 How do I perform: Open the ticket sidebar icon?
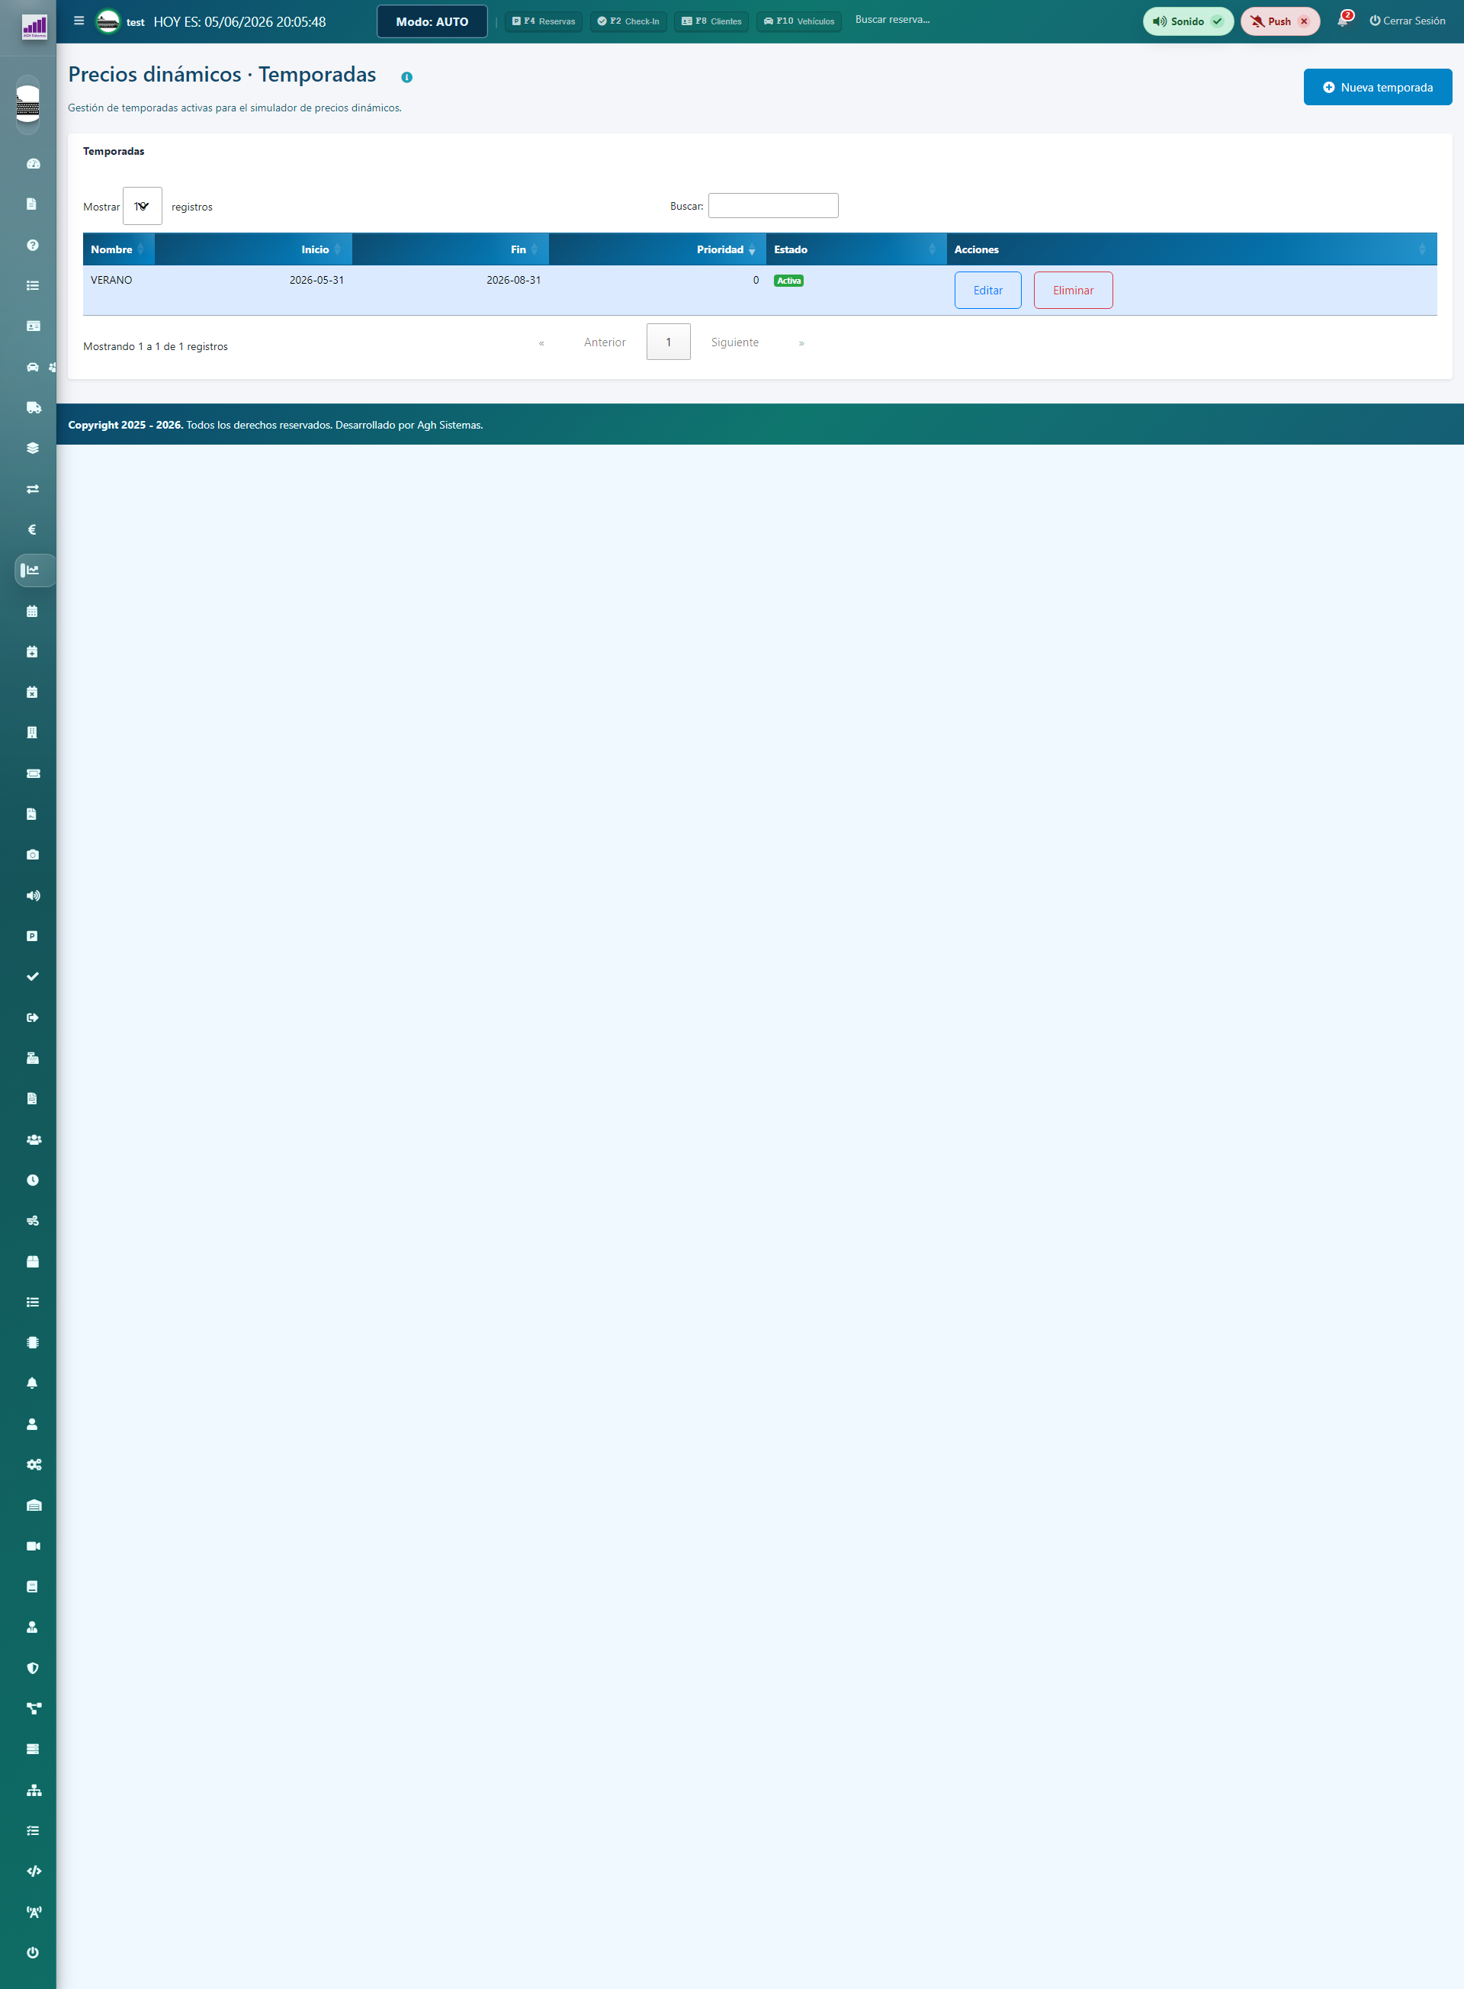(33, 773)
